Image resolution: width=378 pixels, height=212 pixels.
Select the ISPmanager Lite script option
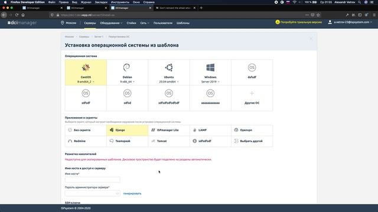pos(169,130)
